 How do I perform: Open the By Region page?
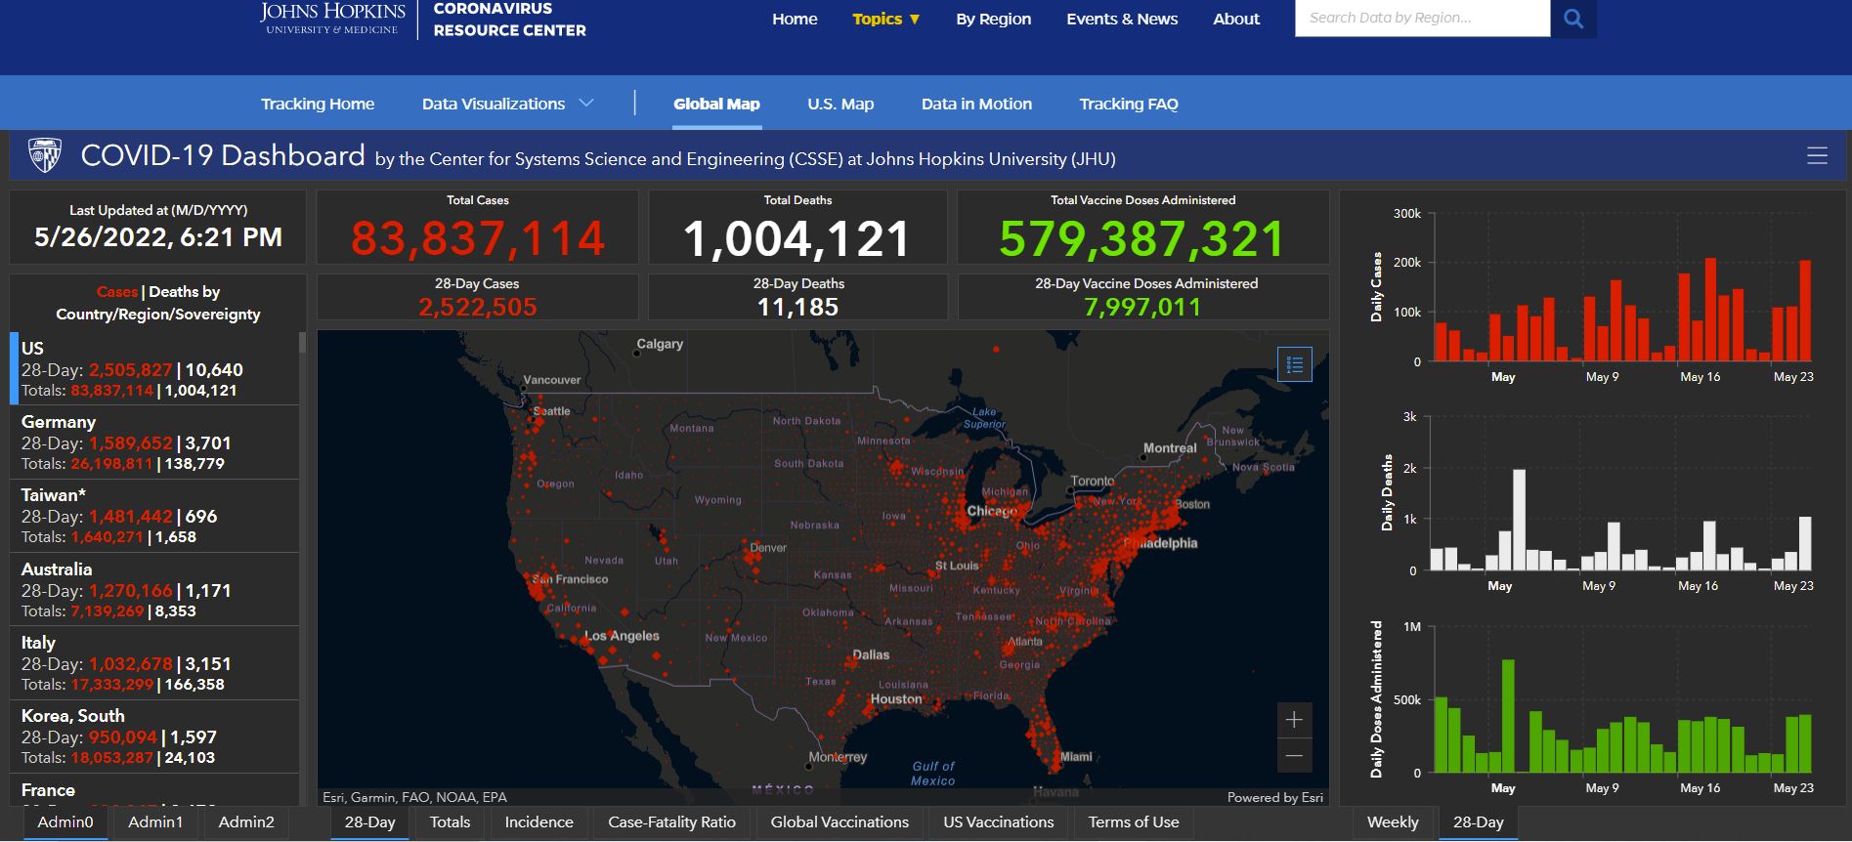pos(993,19)
